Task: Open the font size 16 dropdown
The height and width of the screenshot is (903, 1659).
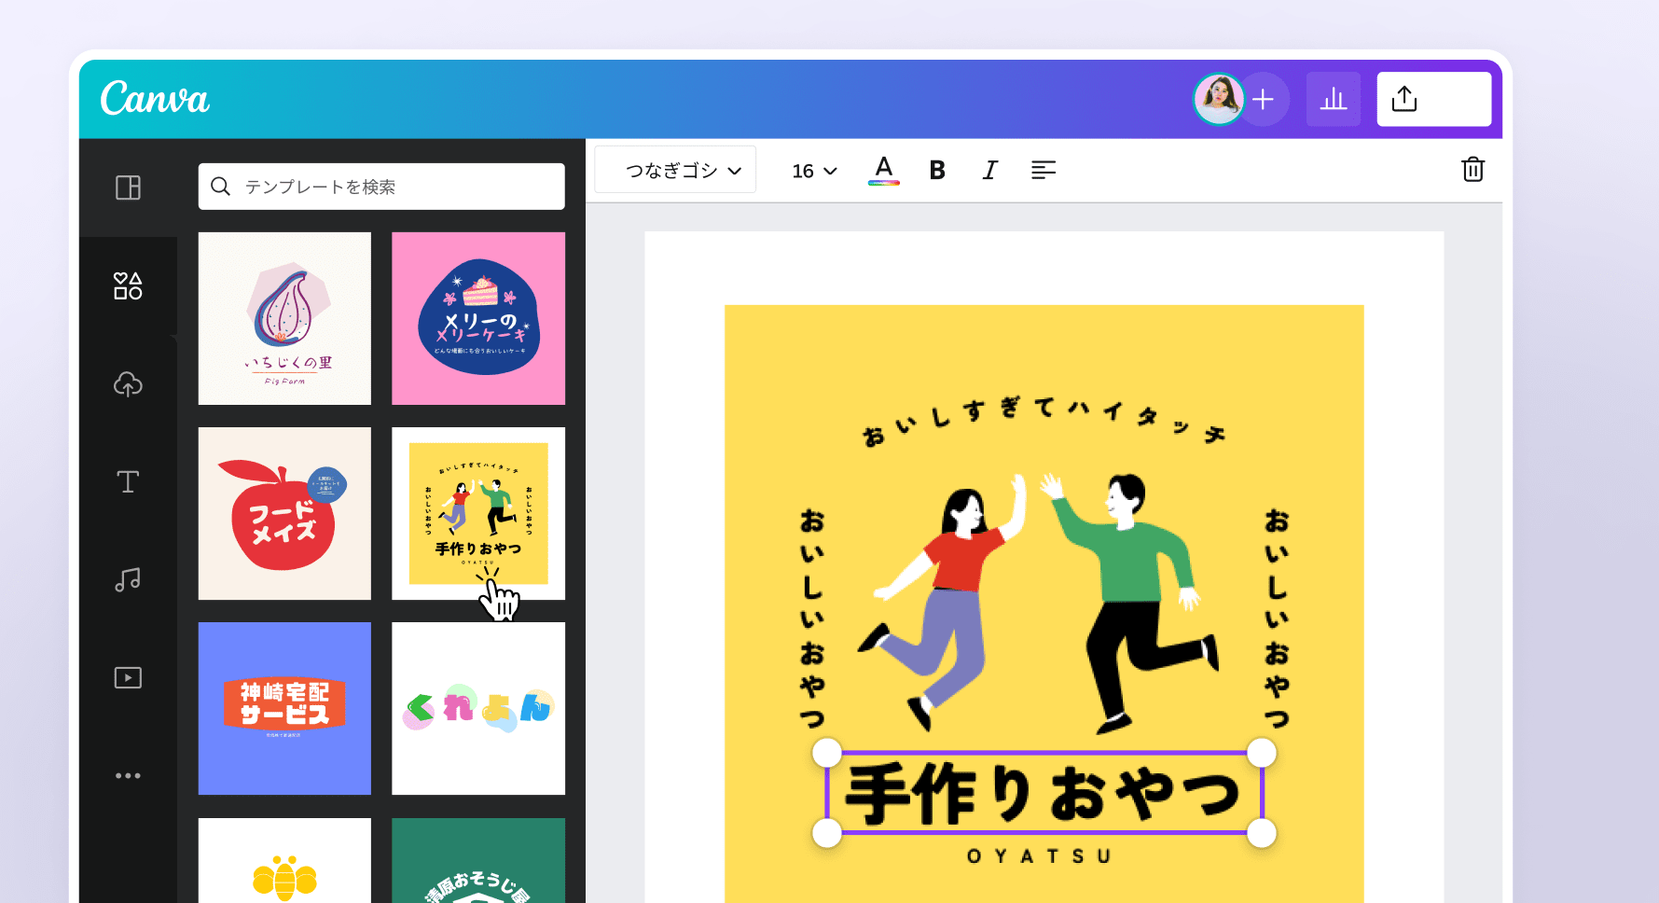Action: pyautogui.click(x=812, y=170)
